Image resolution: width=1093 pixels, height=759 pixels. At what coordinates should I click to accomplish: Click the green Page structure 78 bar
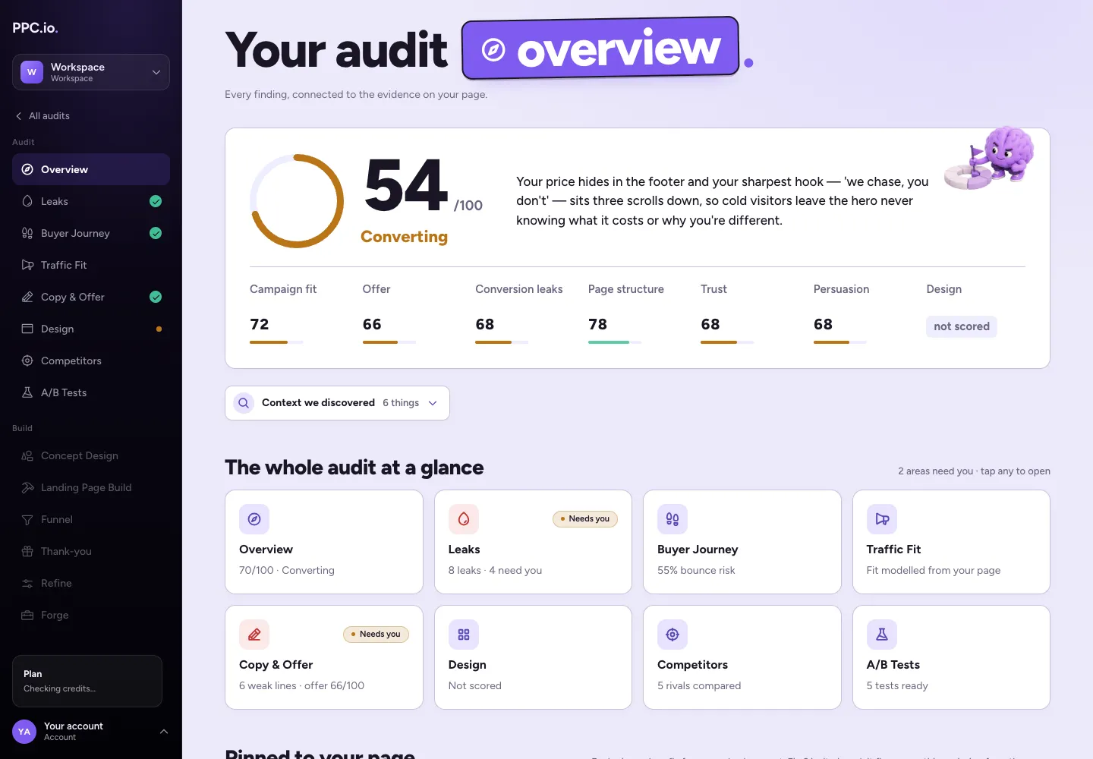pos(615,342)
